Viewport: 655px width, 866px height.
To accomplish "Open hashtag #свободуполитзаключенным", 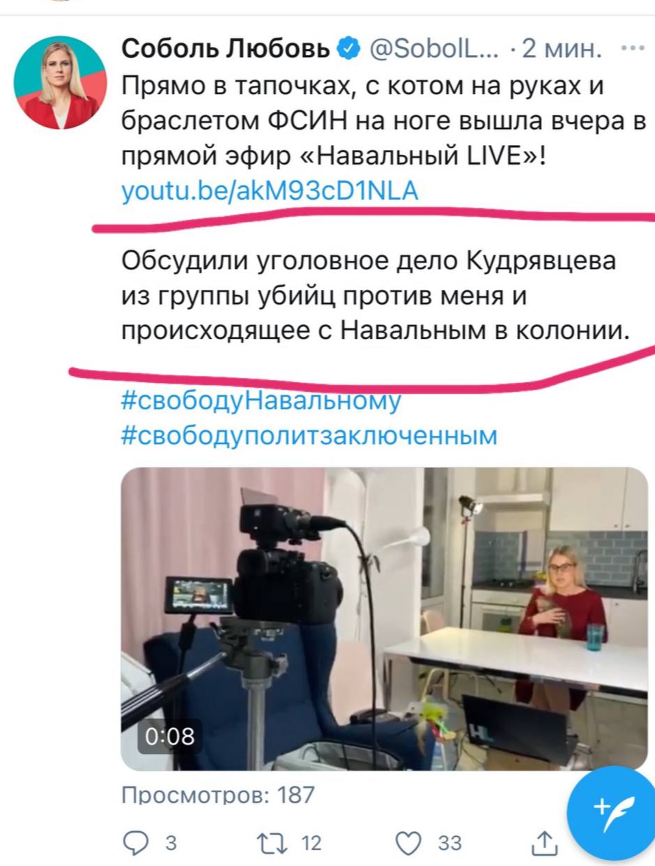I will click(309, 436).
